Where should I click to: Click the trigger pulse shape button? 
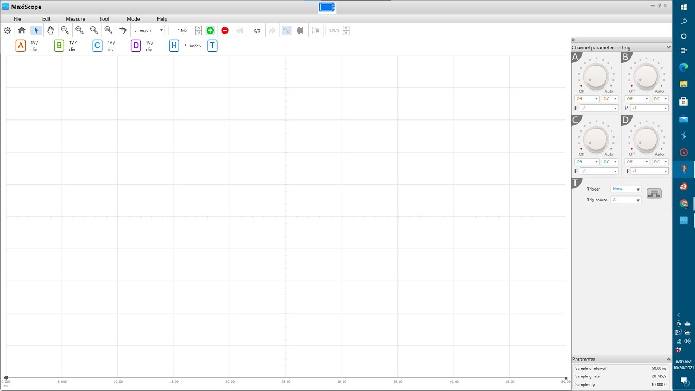click(x=654, y=193)
